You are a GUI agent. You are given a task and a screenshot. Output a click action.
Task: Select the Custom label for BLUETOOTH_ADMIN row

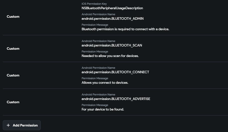coord(13,16)
